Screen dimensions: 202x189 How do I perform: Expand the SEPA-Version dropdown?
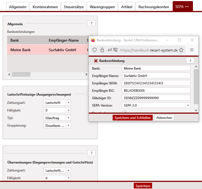click(188, 105)
